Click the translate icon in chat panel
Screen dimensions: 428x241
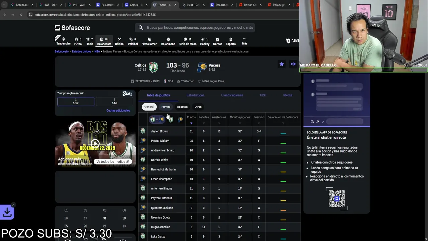pyautogui.click(x=312, y=122)
